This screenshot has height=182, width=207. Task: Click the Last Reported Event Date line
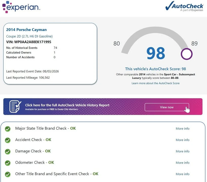pos(32,71)
